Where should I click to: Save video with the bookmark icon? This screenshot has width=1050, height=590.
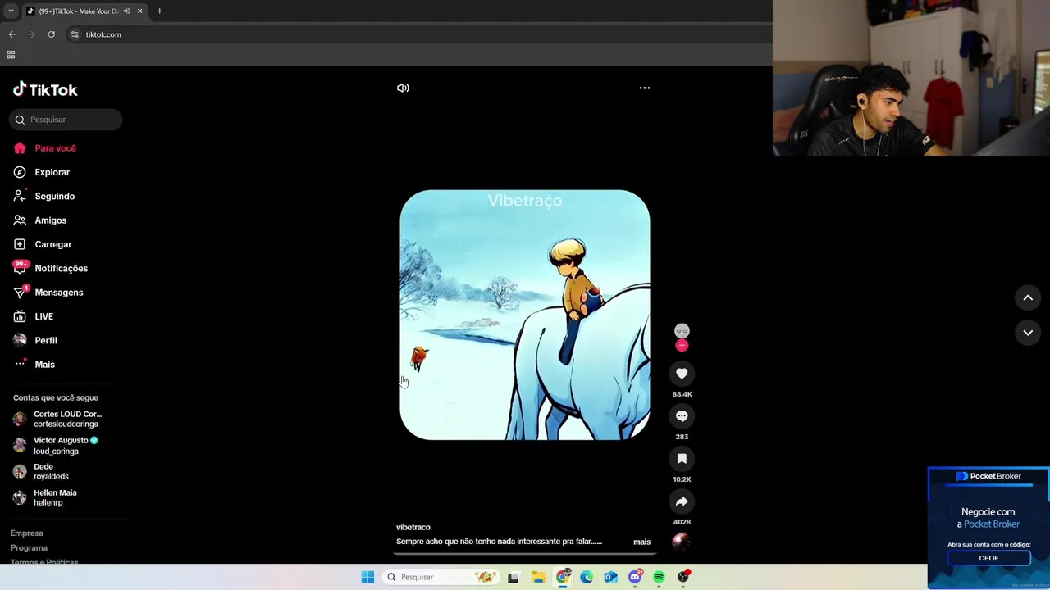click(682, 459)
